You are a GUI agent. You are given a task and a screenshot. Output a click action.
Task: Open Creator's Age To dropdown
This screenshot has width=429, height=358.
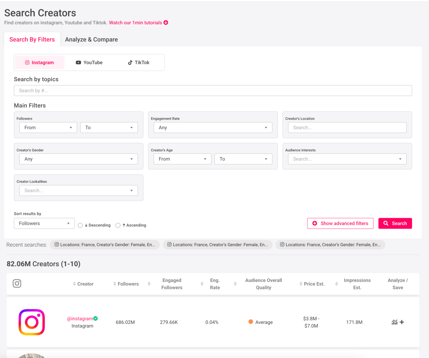(x=243, y=159)
